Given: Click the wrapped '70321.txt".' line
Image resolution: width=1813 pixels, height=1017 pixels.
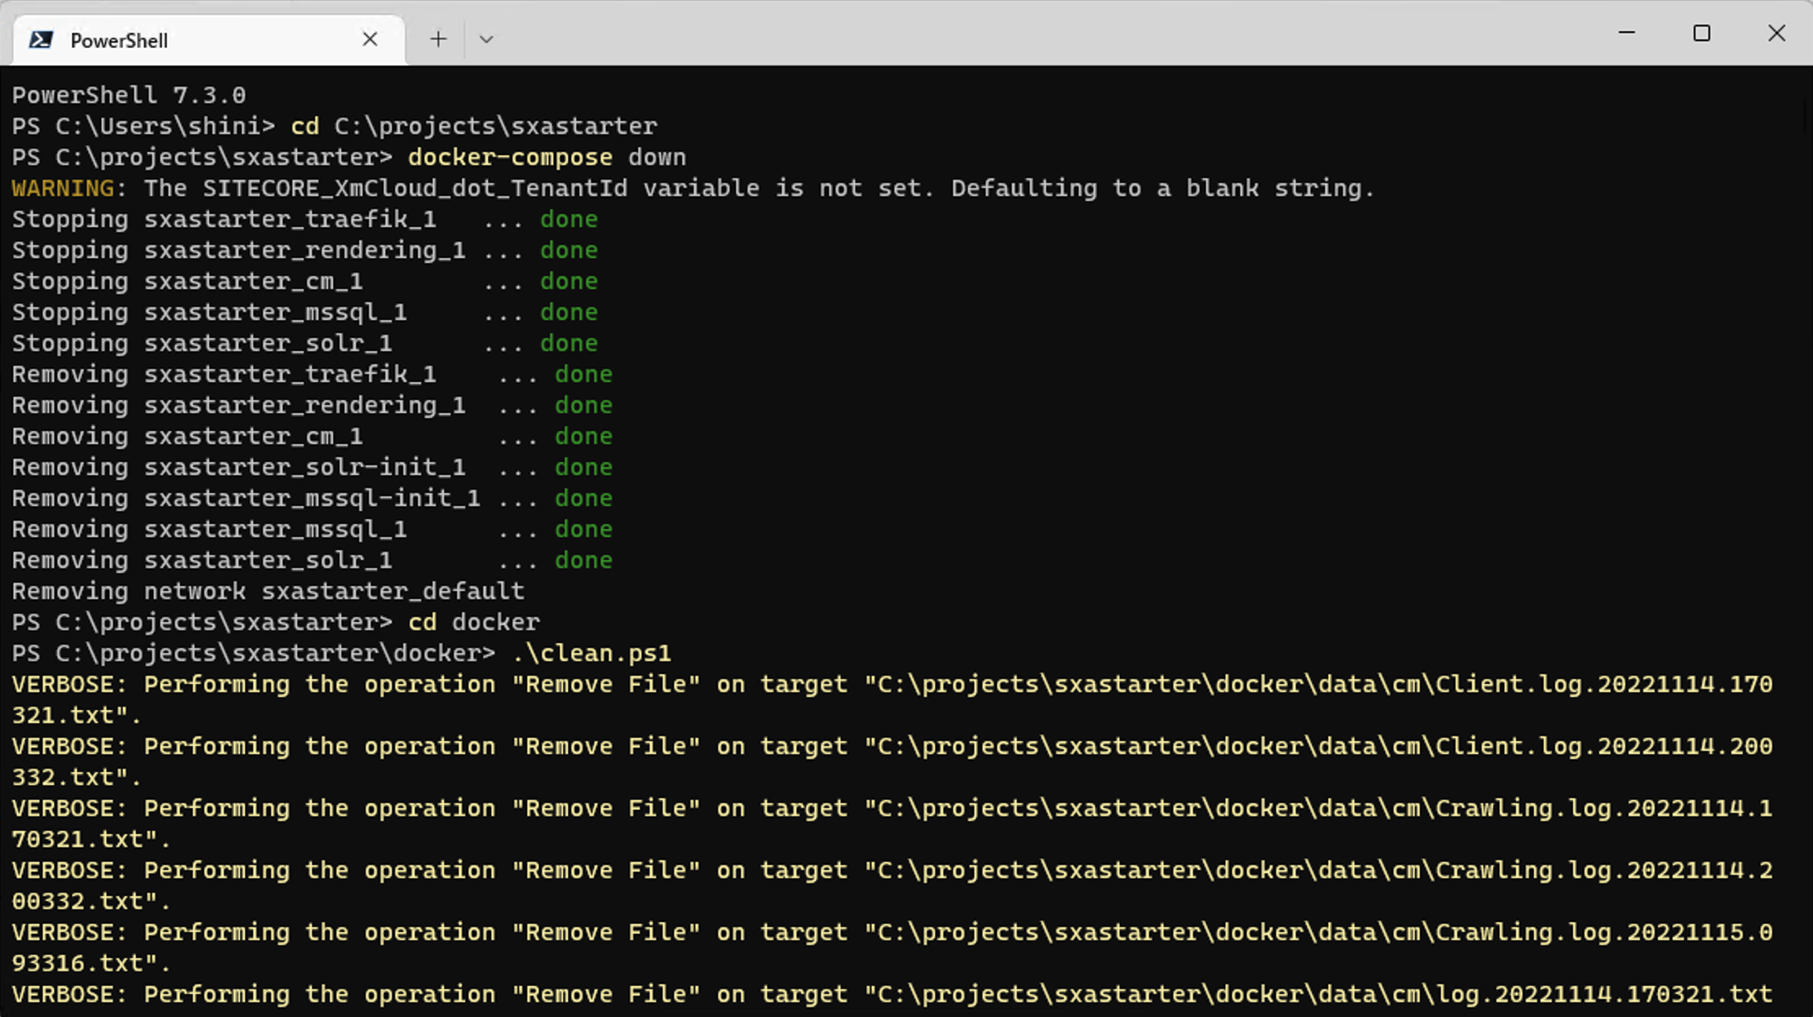Looking at the screenshot, I should [91, 840].
